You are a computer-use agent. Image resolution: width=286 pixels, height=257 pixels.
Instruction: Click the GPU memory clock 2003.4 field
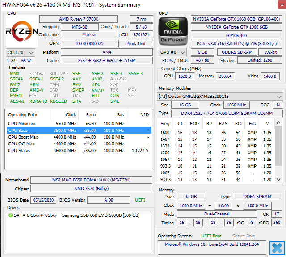tap(225, 76)
